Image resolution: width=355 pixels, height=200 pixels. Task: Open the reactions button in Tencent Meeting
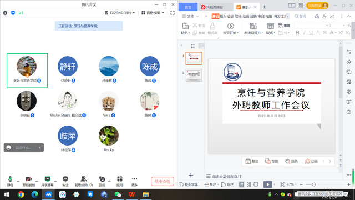coord(102,181)
